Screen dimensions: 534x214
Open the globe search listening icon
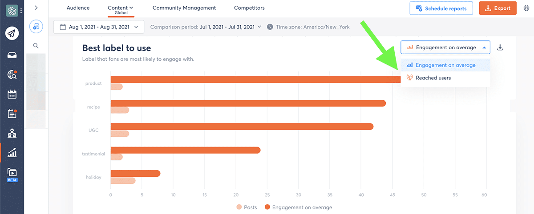tap(12, 75)
